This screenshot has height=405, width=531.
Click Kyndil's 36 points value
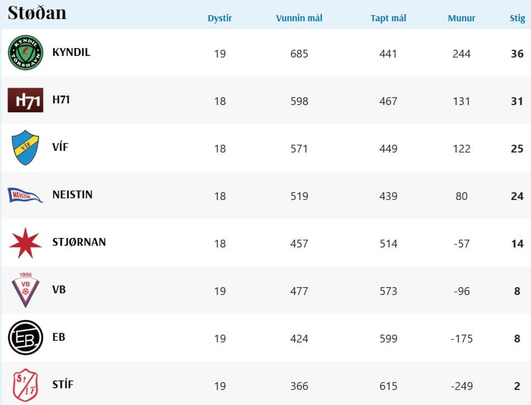(x=517, y=54)
